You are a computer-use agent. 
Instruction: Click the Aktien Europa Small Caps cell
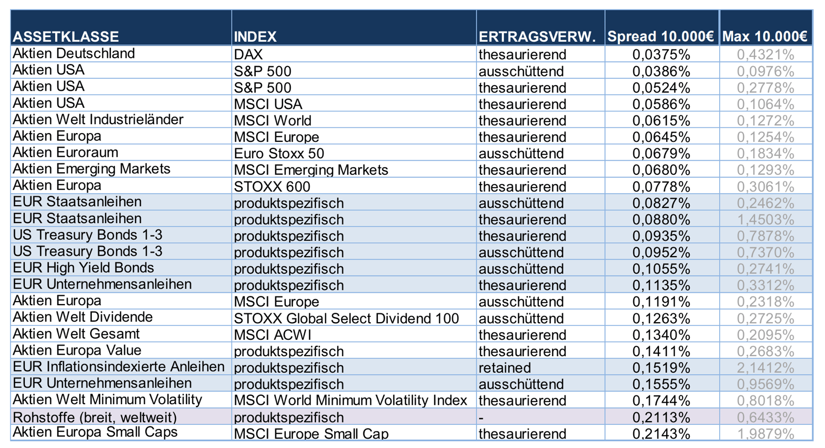tap(95, 433)
